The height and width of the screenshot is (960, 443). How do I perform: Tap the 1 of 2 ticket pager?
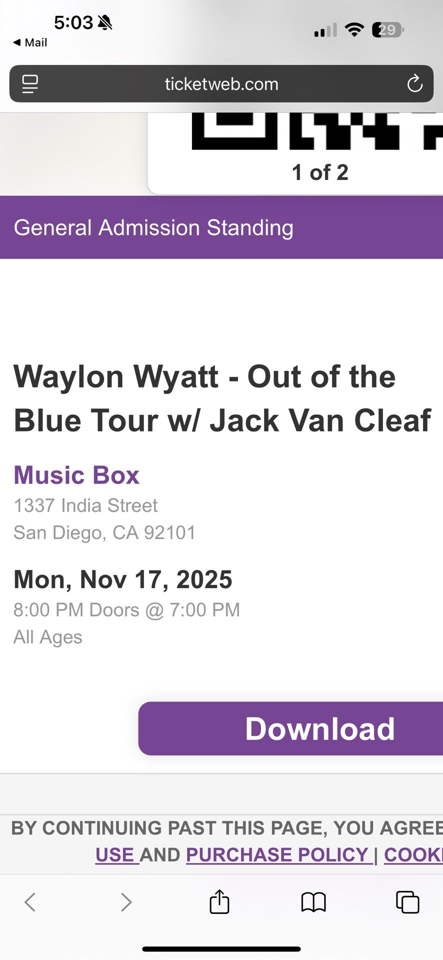[319, 172]
